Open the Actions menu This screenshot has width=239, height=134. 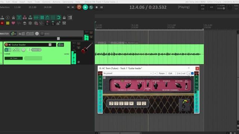(56, 2)
